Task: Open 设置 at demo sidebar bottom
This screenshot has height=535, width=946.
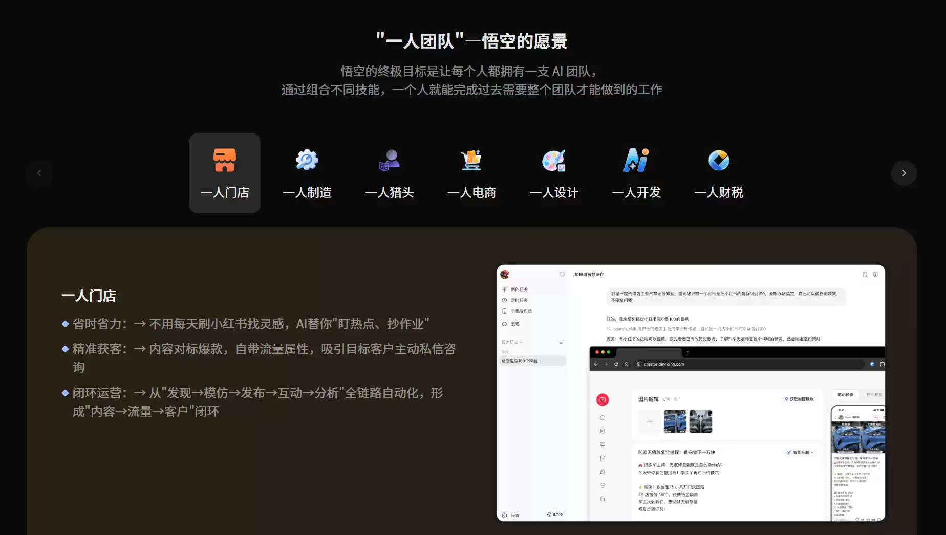Action: (511, 515)
